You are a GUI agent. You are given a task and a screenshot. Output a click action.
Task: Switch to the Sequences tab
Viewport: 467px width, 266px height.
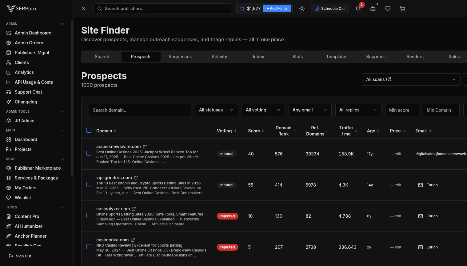click(x=180, y=57)
